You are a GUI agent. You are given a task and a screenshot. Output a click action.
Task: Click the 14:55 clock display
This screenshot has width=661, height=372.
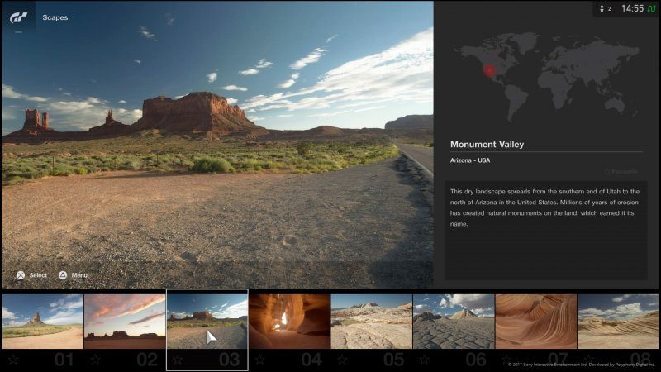[632, 8]
